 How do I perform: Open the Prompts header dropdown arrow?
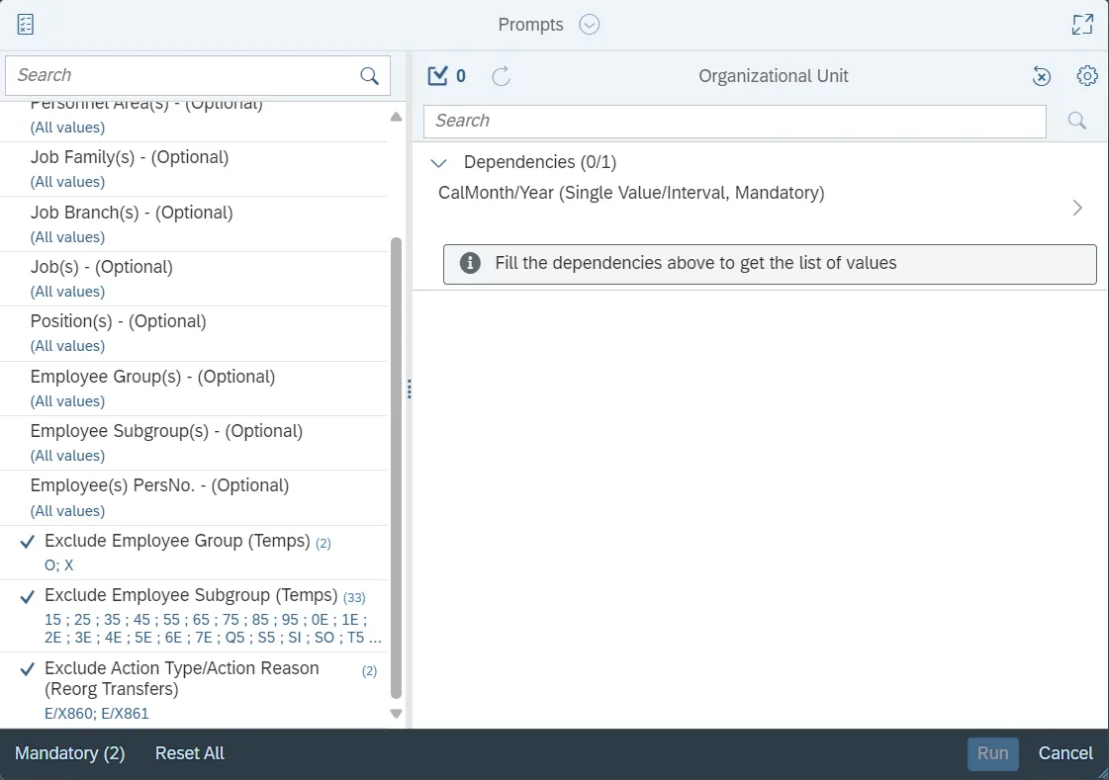point(590,25)
